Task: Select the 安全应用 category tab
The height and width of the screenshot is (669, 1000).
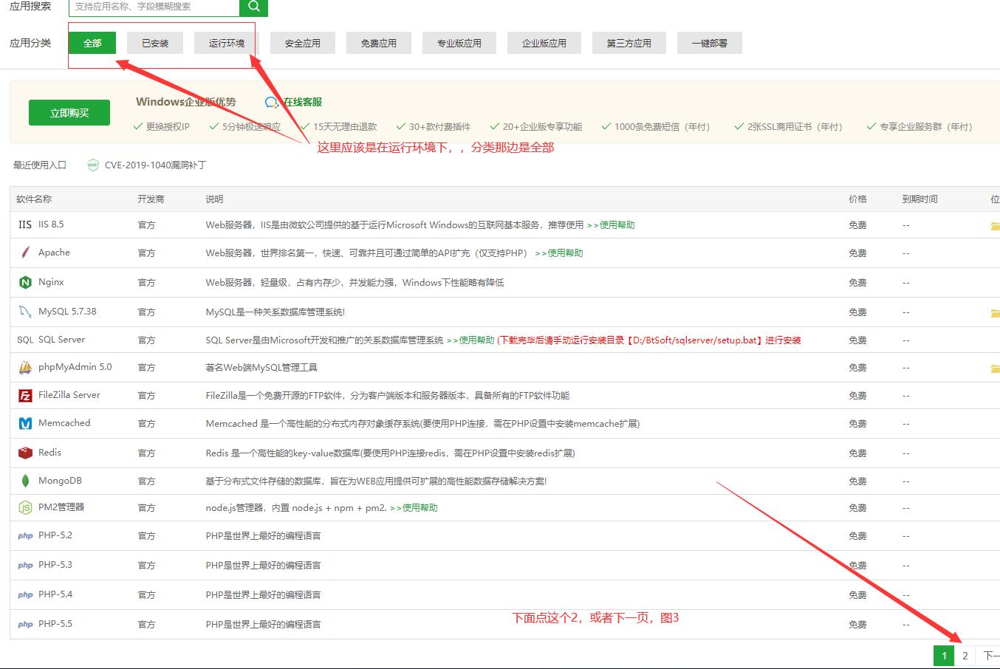Action: tap(303, 43)
